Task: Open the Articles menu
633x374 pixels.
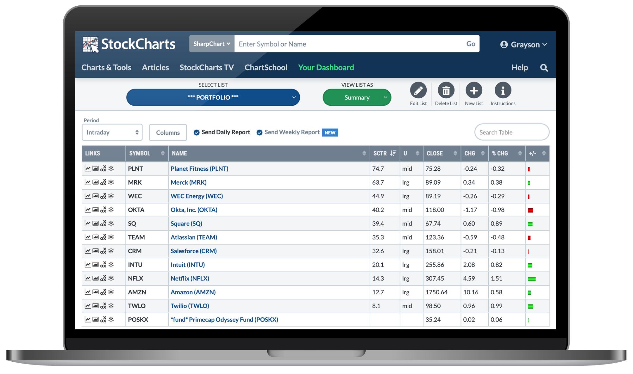Action: click(x=155, y=67)
